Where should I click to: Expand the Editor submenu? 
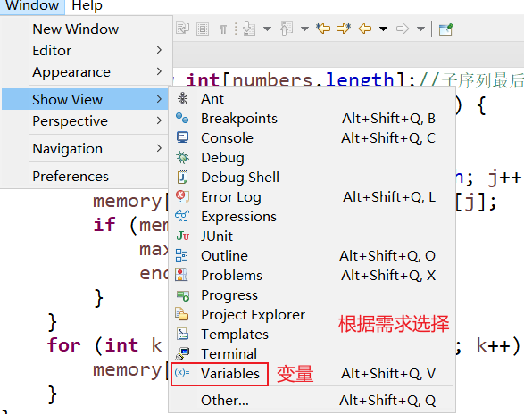point(87,51)
